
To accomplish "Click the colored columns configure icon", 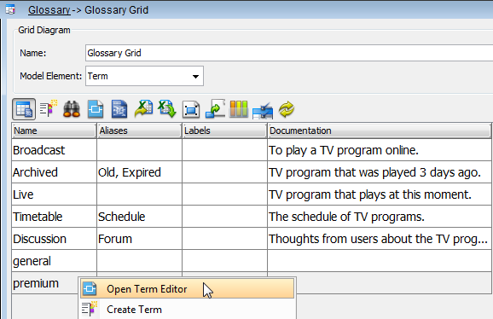I will [x=239, y=109].
